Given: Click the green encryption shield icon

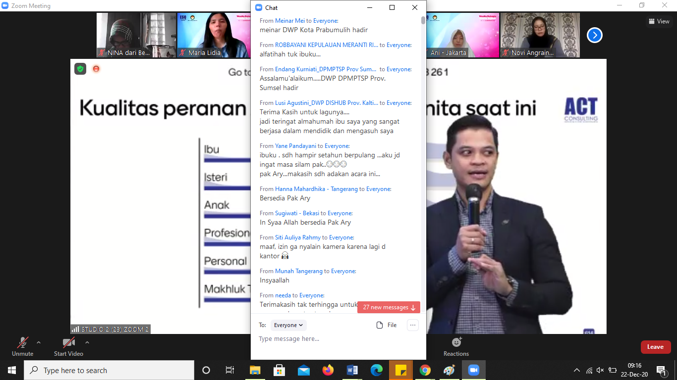Looking at the screenshot, I should (80, 69).
